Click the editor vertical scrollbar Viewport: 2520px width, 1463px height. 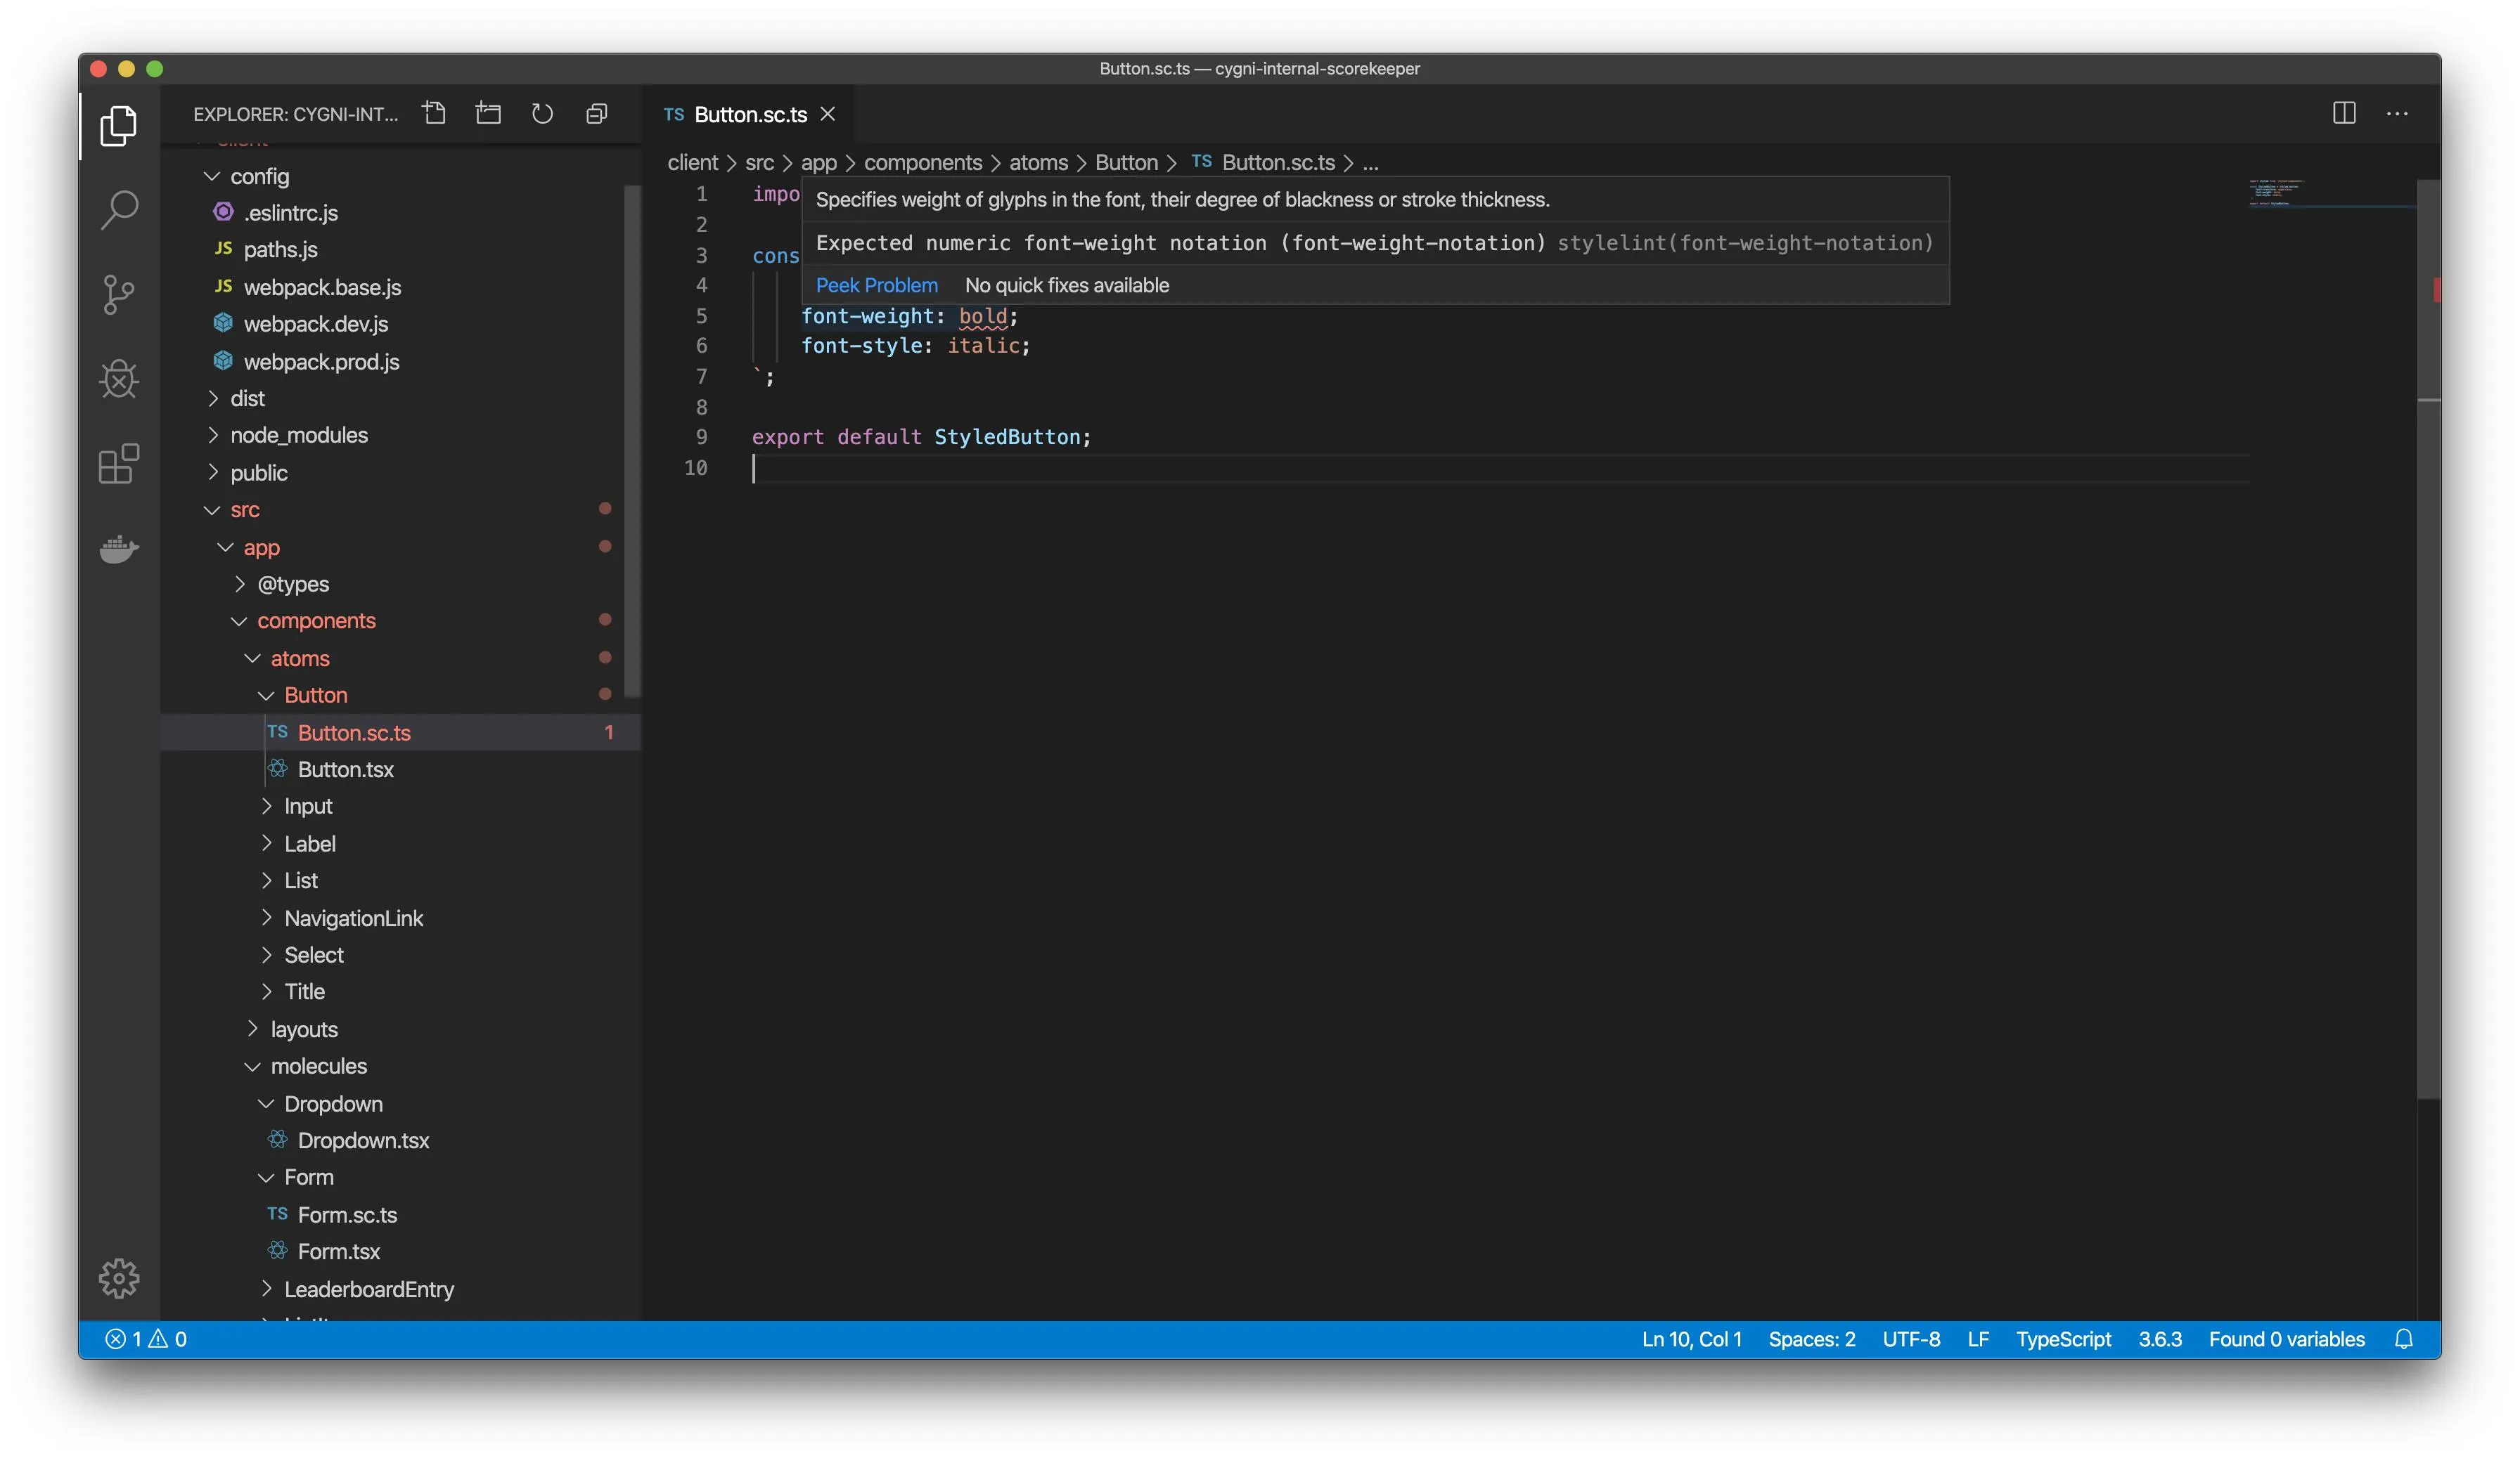click(x=2428, y=699)
